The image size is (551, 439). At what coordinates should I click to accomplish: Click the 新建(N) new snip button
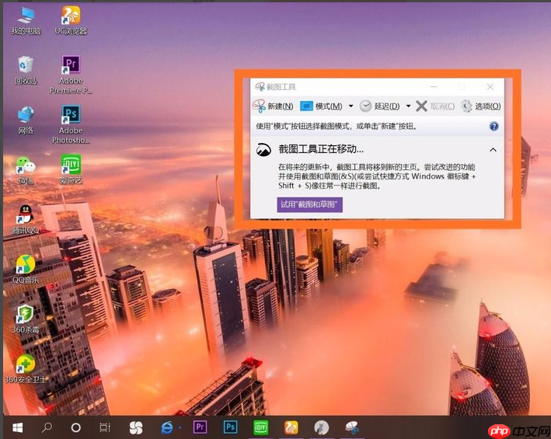tap(273, 106)
